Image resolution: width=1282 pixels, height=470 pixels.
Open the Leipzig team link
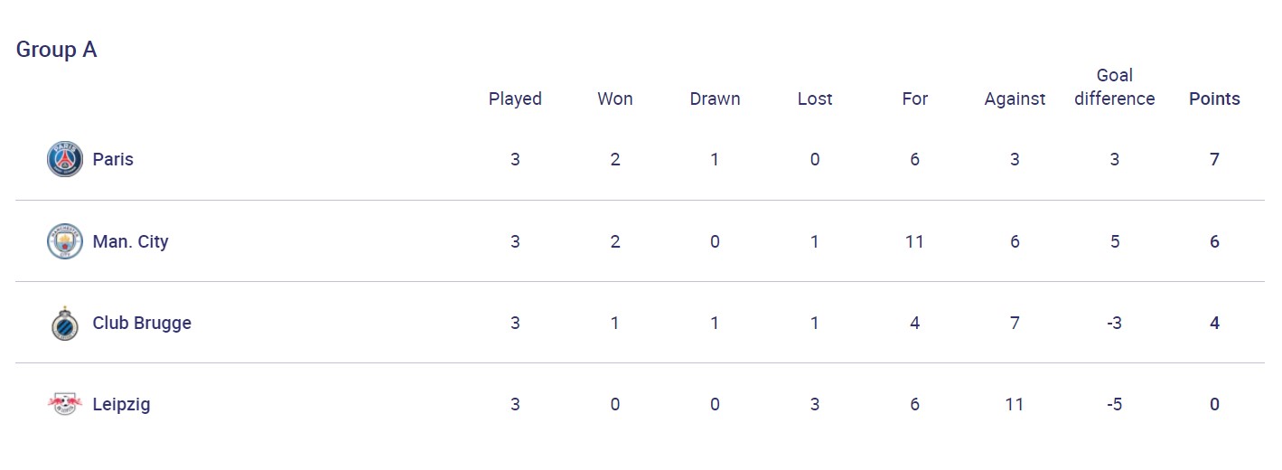121,404
